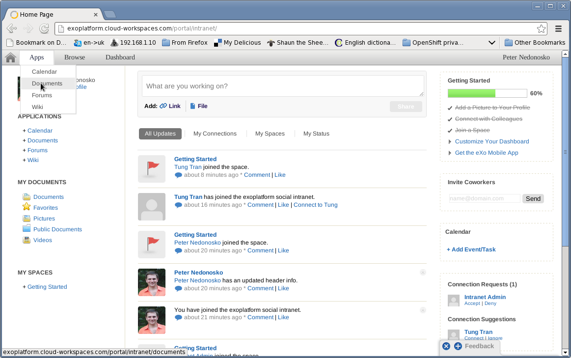Viewport: 571px width, 358px height.
Task: Click Connect to Tung link
Action: coord(315,205)
